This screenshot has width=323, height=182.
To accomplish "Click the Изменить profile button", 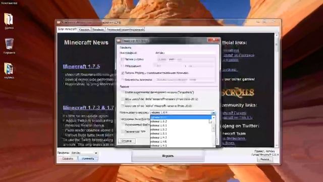I will coord(88,159).
